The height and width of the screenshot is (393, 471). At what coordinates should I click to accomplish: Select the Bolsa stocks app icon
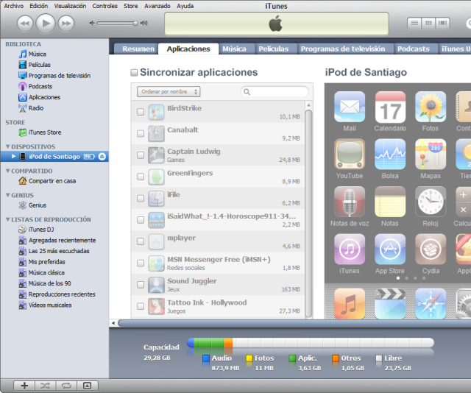click(390, 154)
